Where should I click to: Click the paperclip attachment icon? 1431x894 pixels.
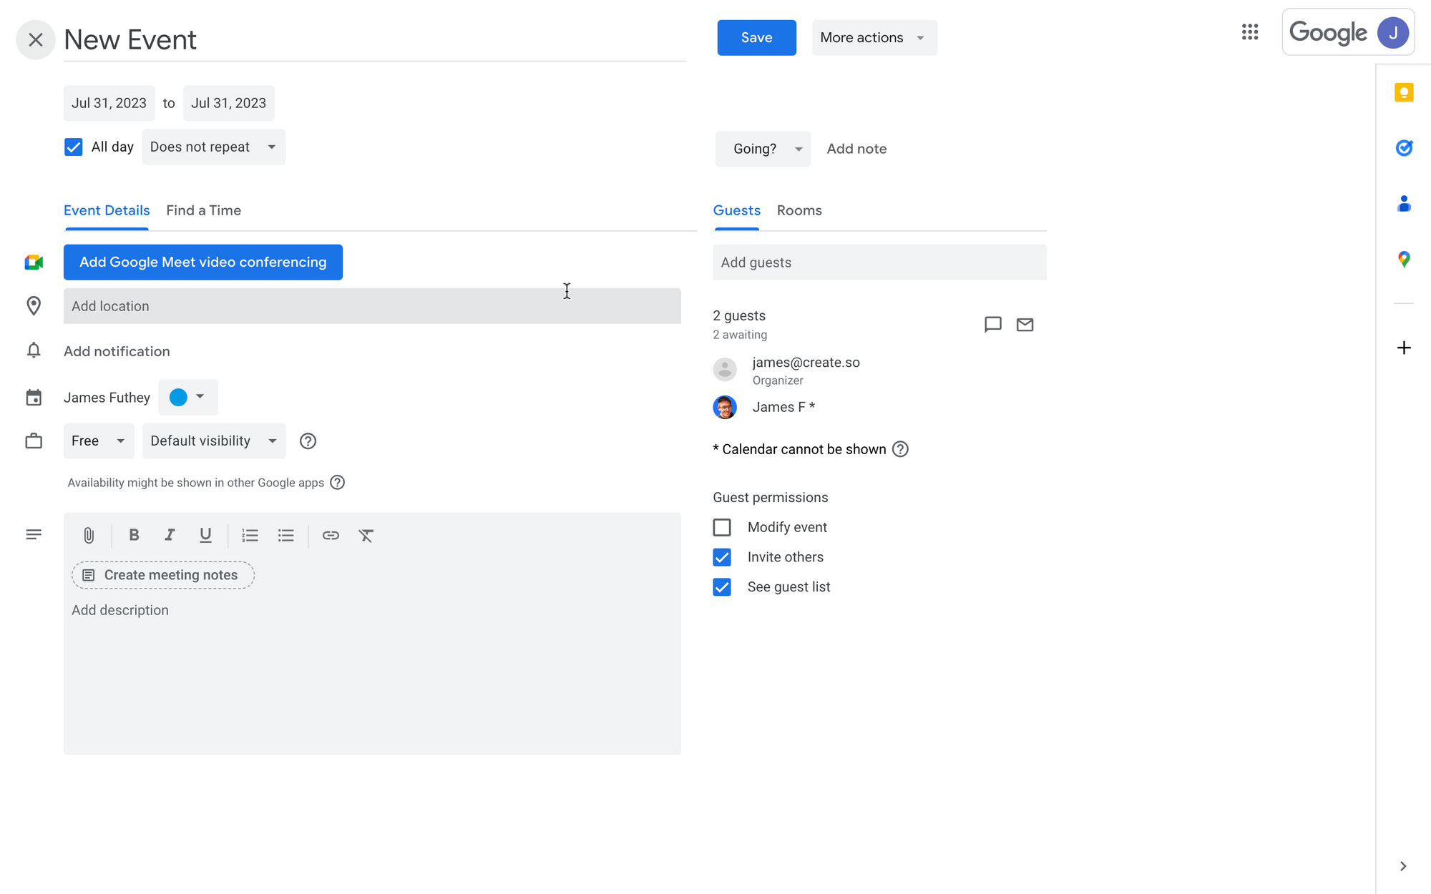pyautogui.click(x=89, y=535)
